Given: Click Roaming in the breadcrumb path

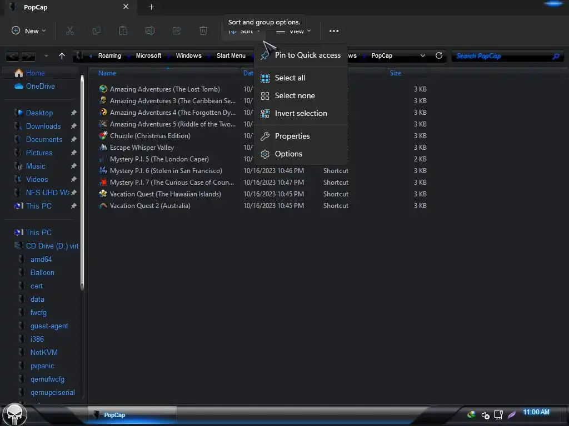Looking at the screenshot, I should 109,55.
